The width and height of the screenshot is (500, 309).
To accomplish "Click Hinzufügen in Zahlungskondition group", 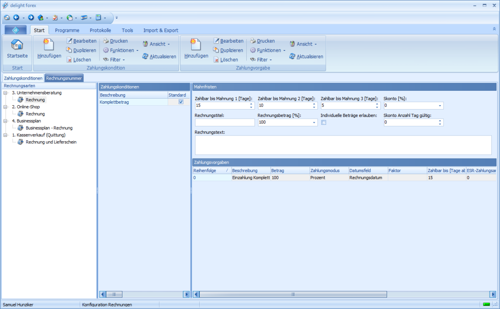I will (x=49, y=48).
